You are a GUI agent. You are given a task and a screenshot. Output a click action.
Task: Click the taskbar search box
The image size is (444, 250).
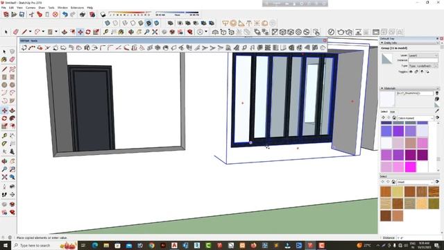tap(44, 245)
